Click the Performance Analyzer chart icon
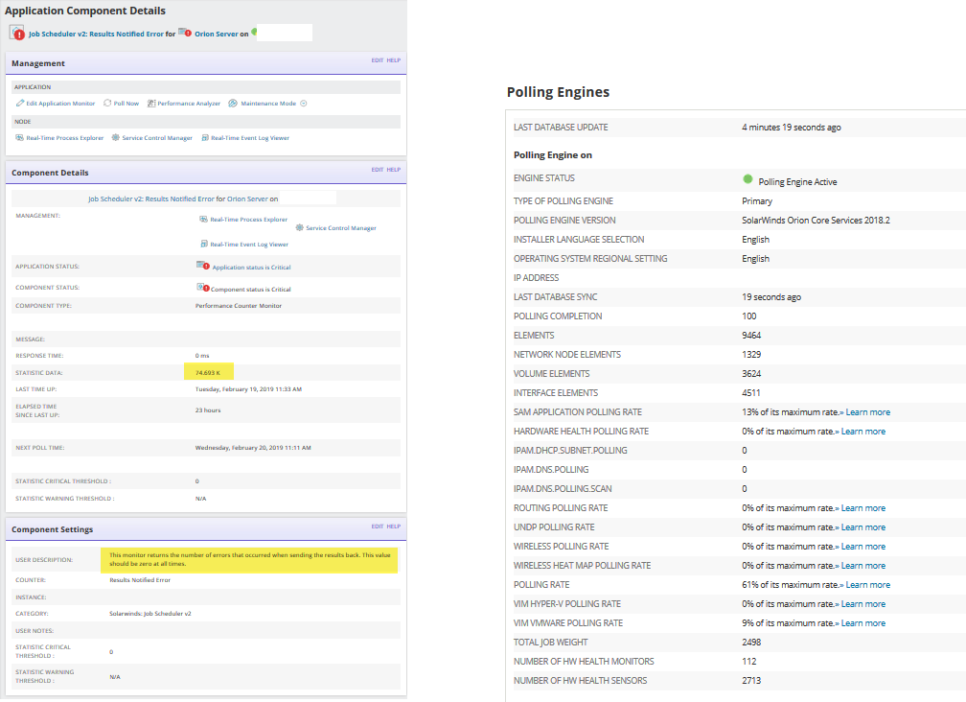 click(x=151, y=104)
